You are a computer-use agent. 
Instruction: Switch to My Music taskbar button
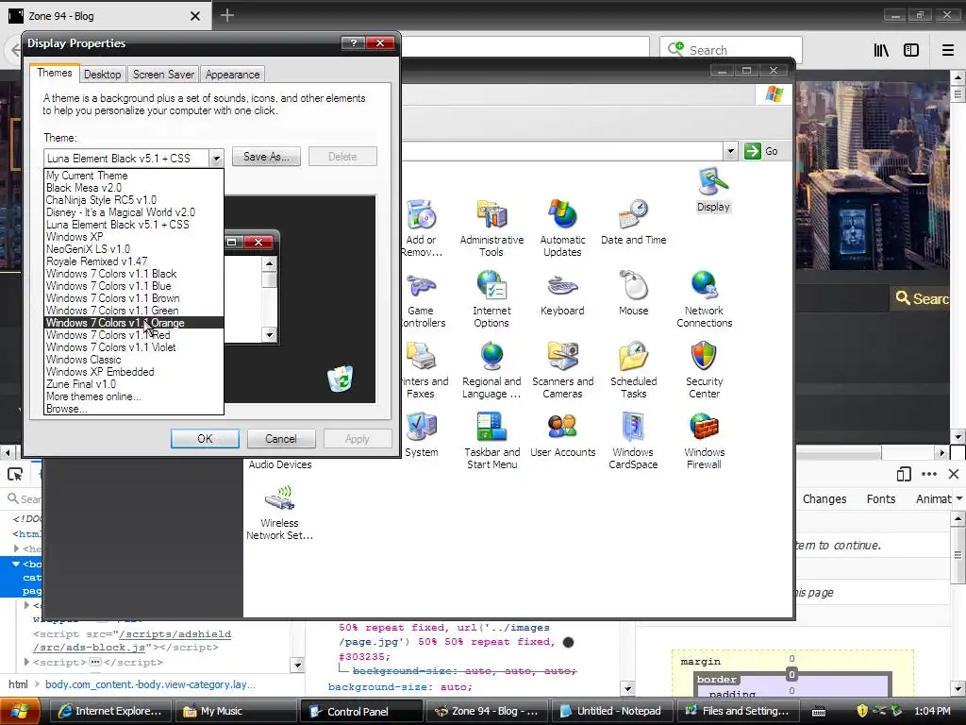coord(236,711)
